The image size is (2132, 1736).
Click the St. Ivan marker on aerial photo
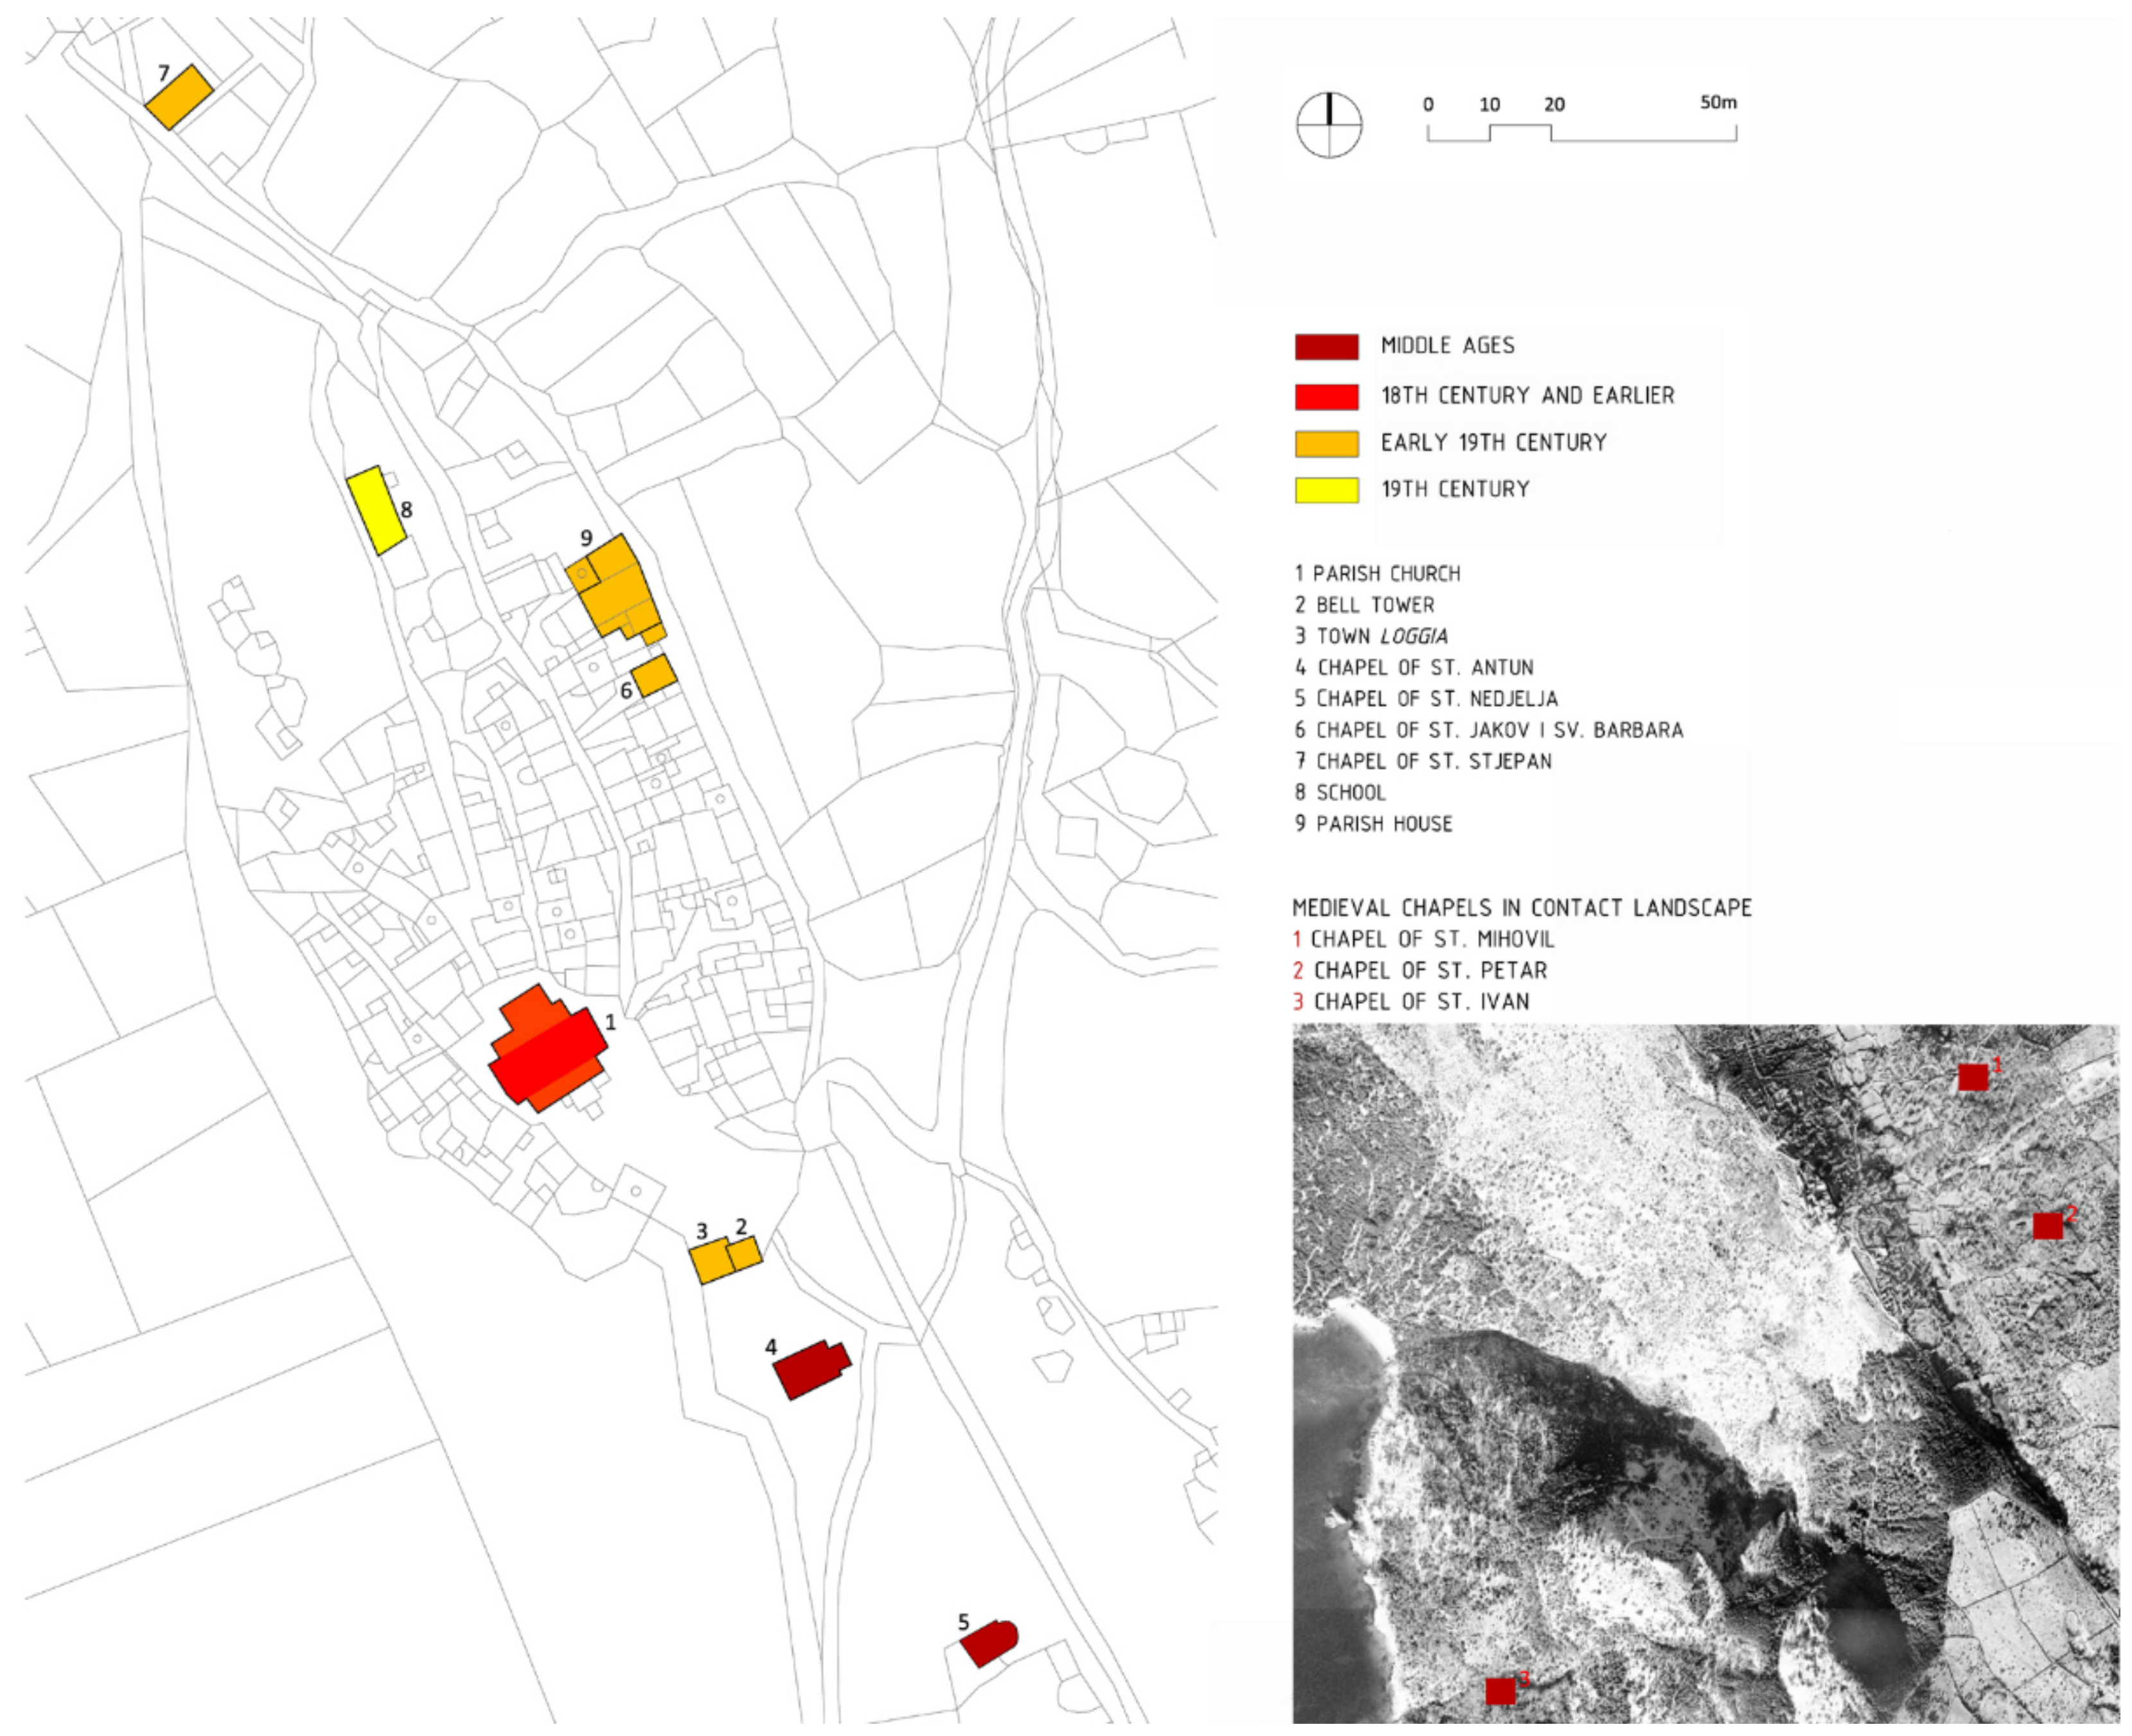(x=1500, y=1691)
